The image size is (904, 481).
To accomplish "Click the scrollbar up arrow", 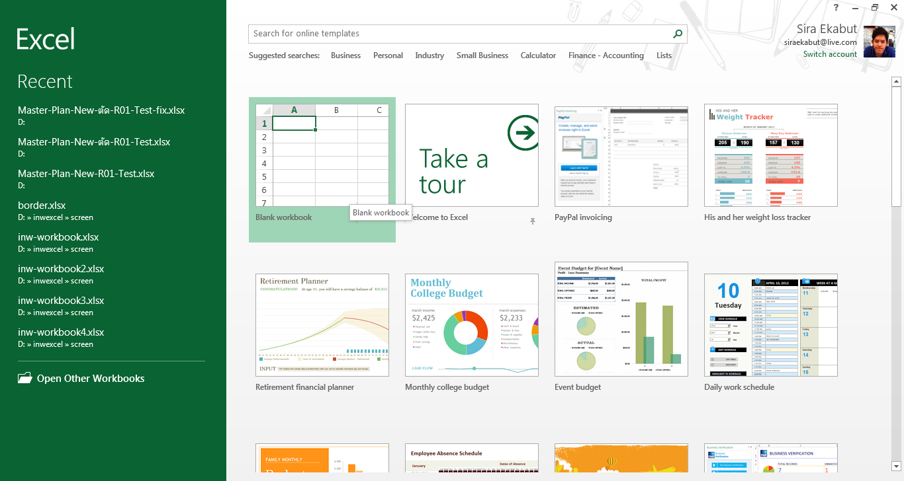I will (x=897, y=82).
